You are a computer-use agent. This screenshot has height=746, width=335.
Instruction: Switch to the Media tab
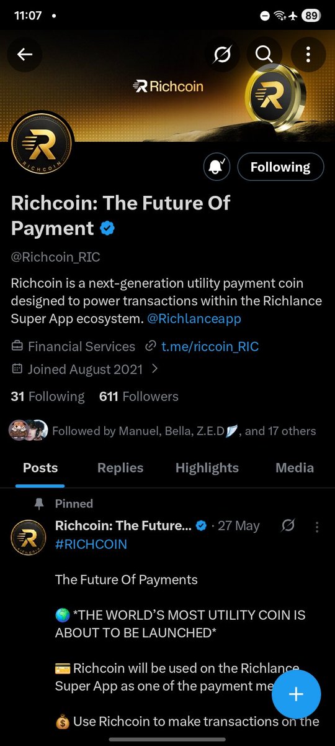[x=295, y=467]
